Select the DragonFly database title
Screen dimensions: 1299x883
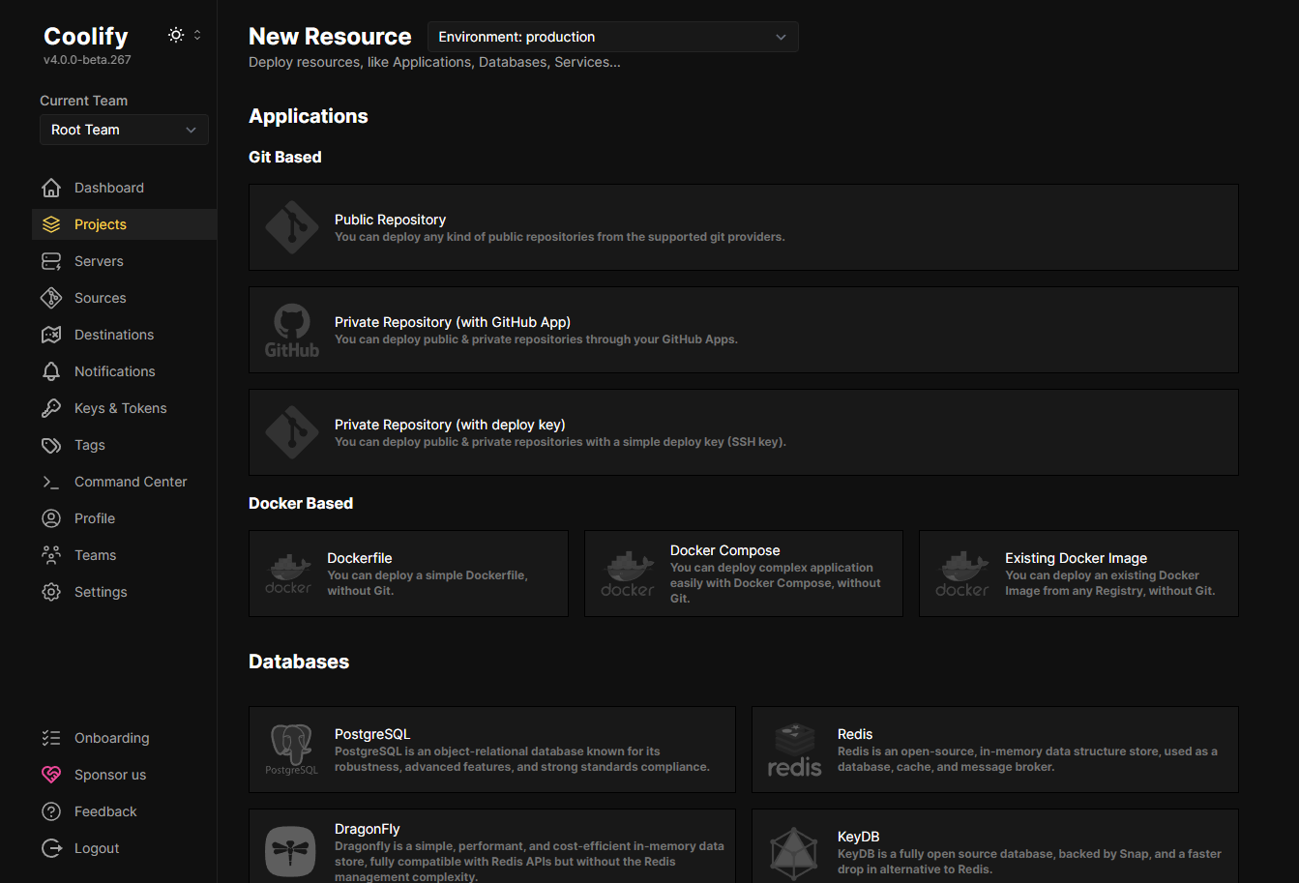point(368,829)
